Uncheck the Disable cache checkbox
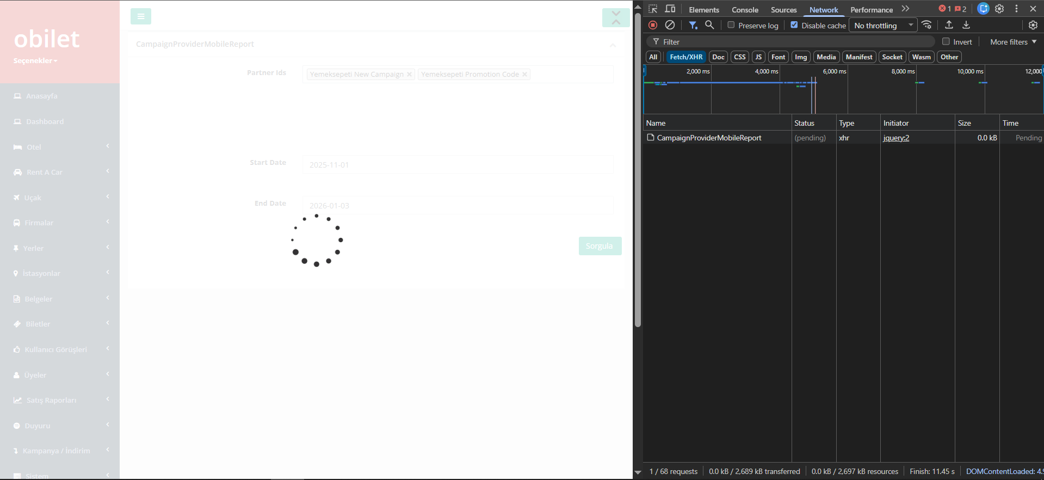 coord(794,25)
